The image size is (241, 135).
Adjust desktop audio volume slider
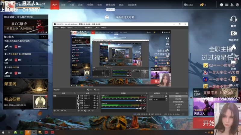tap(120, 108)
